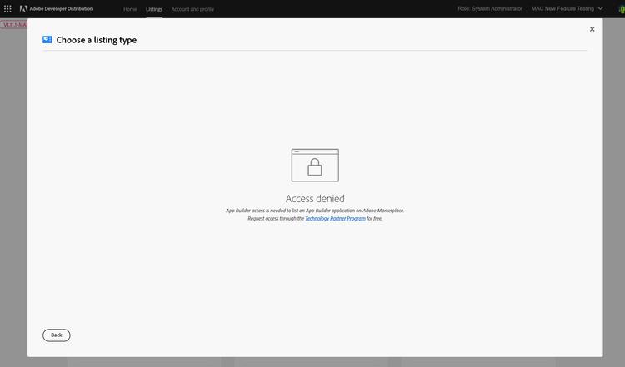
Task: Click the listing type icon beside dialog title
Action: (x=47, y=39)
